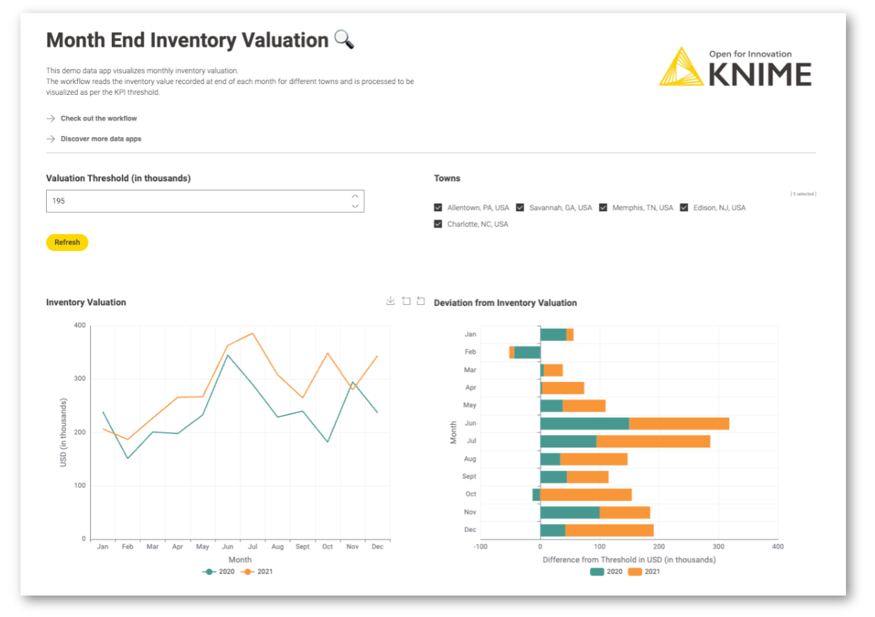The width and height of the screenshot is (875, 617).
Task: Toggle the Edison, NJ, USA checkbox
Action: pyautogui.click(x=684, y=207)
